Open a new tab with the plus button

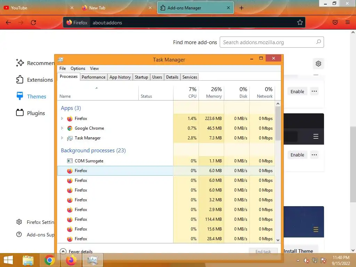point(241,8)
